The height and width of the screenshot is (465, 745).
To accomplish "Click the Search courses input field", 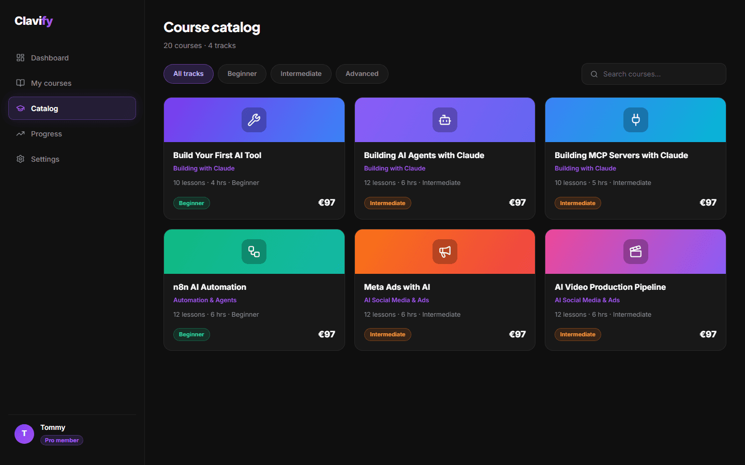I will [x=654, y=74].
